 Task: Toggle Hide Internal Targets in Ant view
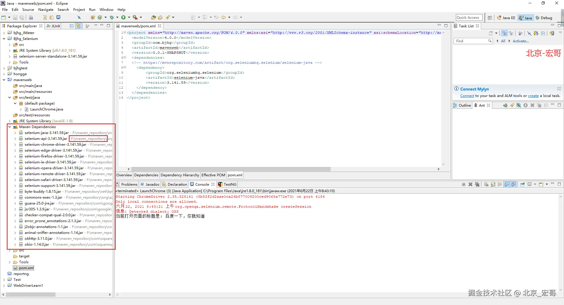(x=519, y=105)
